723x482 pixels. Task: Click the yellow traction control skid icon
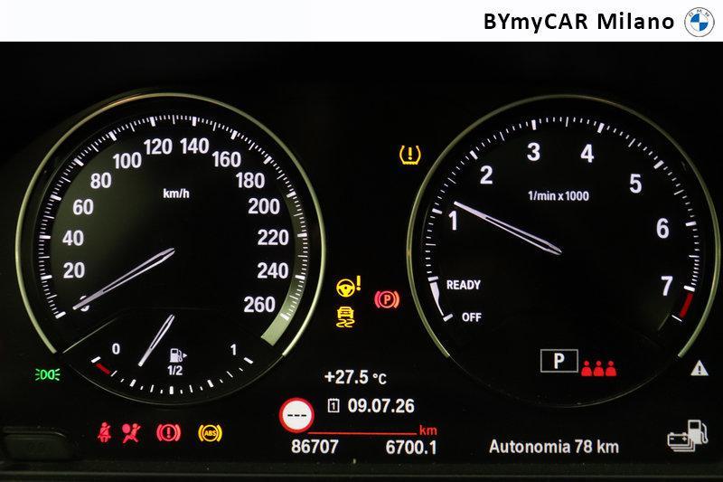point(346,317)
